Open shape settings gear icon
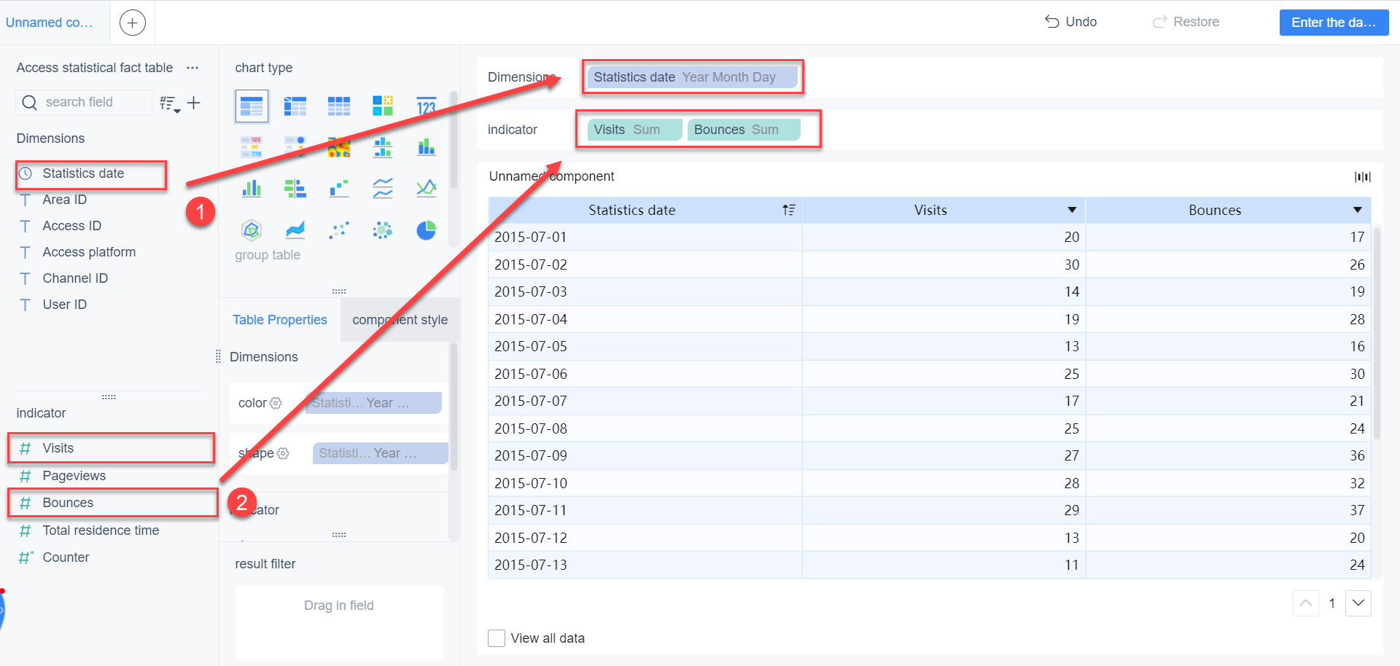The width and height of the screenshot is (1400, 666). coord(283,453)
